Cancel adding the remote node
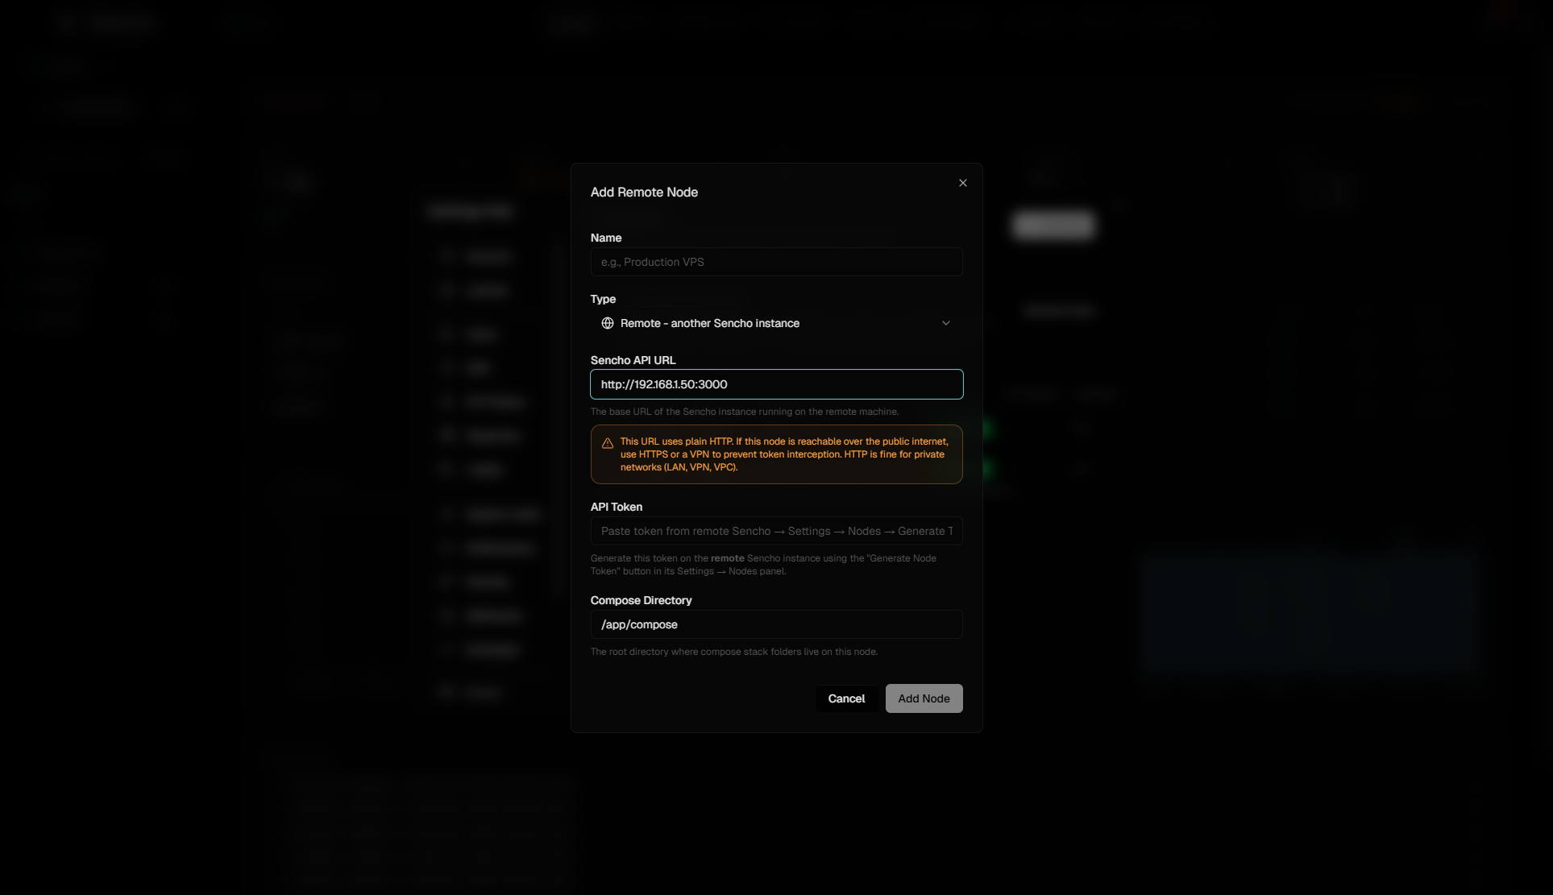This screenshot has height=895, width=1553. [x=846, y=698]
